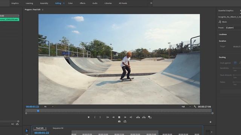The height and width of the screenshot is (135, 241).
Task: Open the Full playback resolution dropdown
Action: (x=186, y=106)
